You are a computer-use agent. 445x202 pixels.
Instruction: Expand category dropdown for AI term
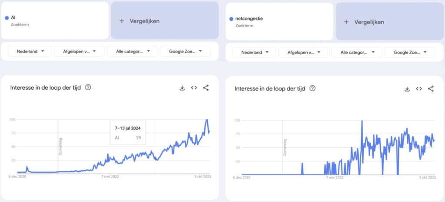click(x=133, y=51)
